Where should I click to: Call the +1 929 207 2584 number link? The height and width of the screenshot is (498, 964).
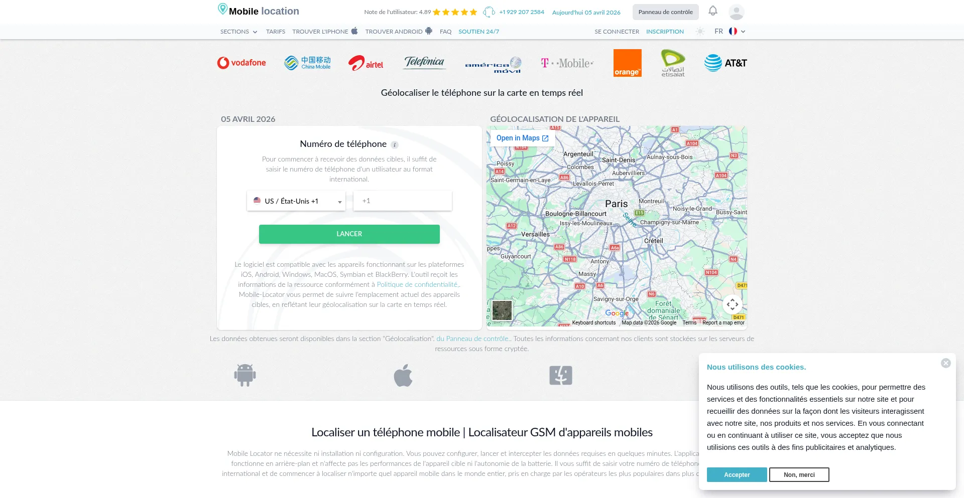[522, 12]
